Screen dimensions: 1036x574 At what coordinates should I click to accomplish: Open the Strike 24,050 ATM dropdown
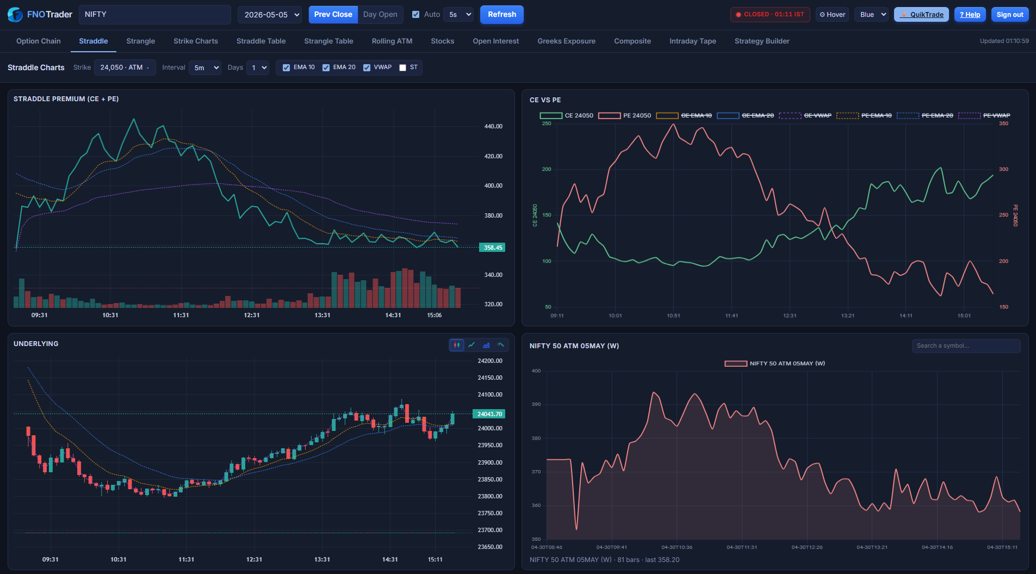pos(125,67)
